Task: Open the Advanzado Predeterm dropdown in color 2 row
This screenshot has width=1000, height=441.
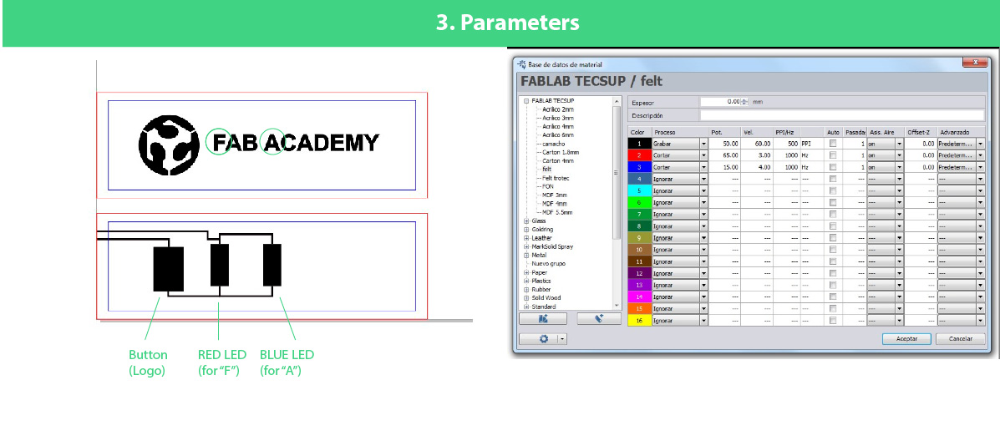Action: (980, 155)
